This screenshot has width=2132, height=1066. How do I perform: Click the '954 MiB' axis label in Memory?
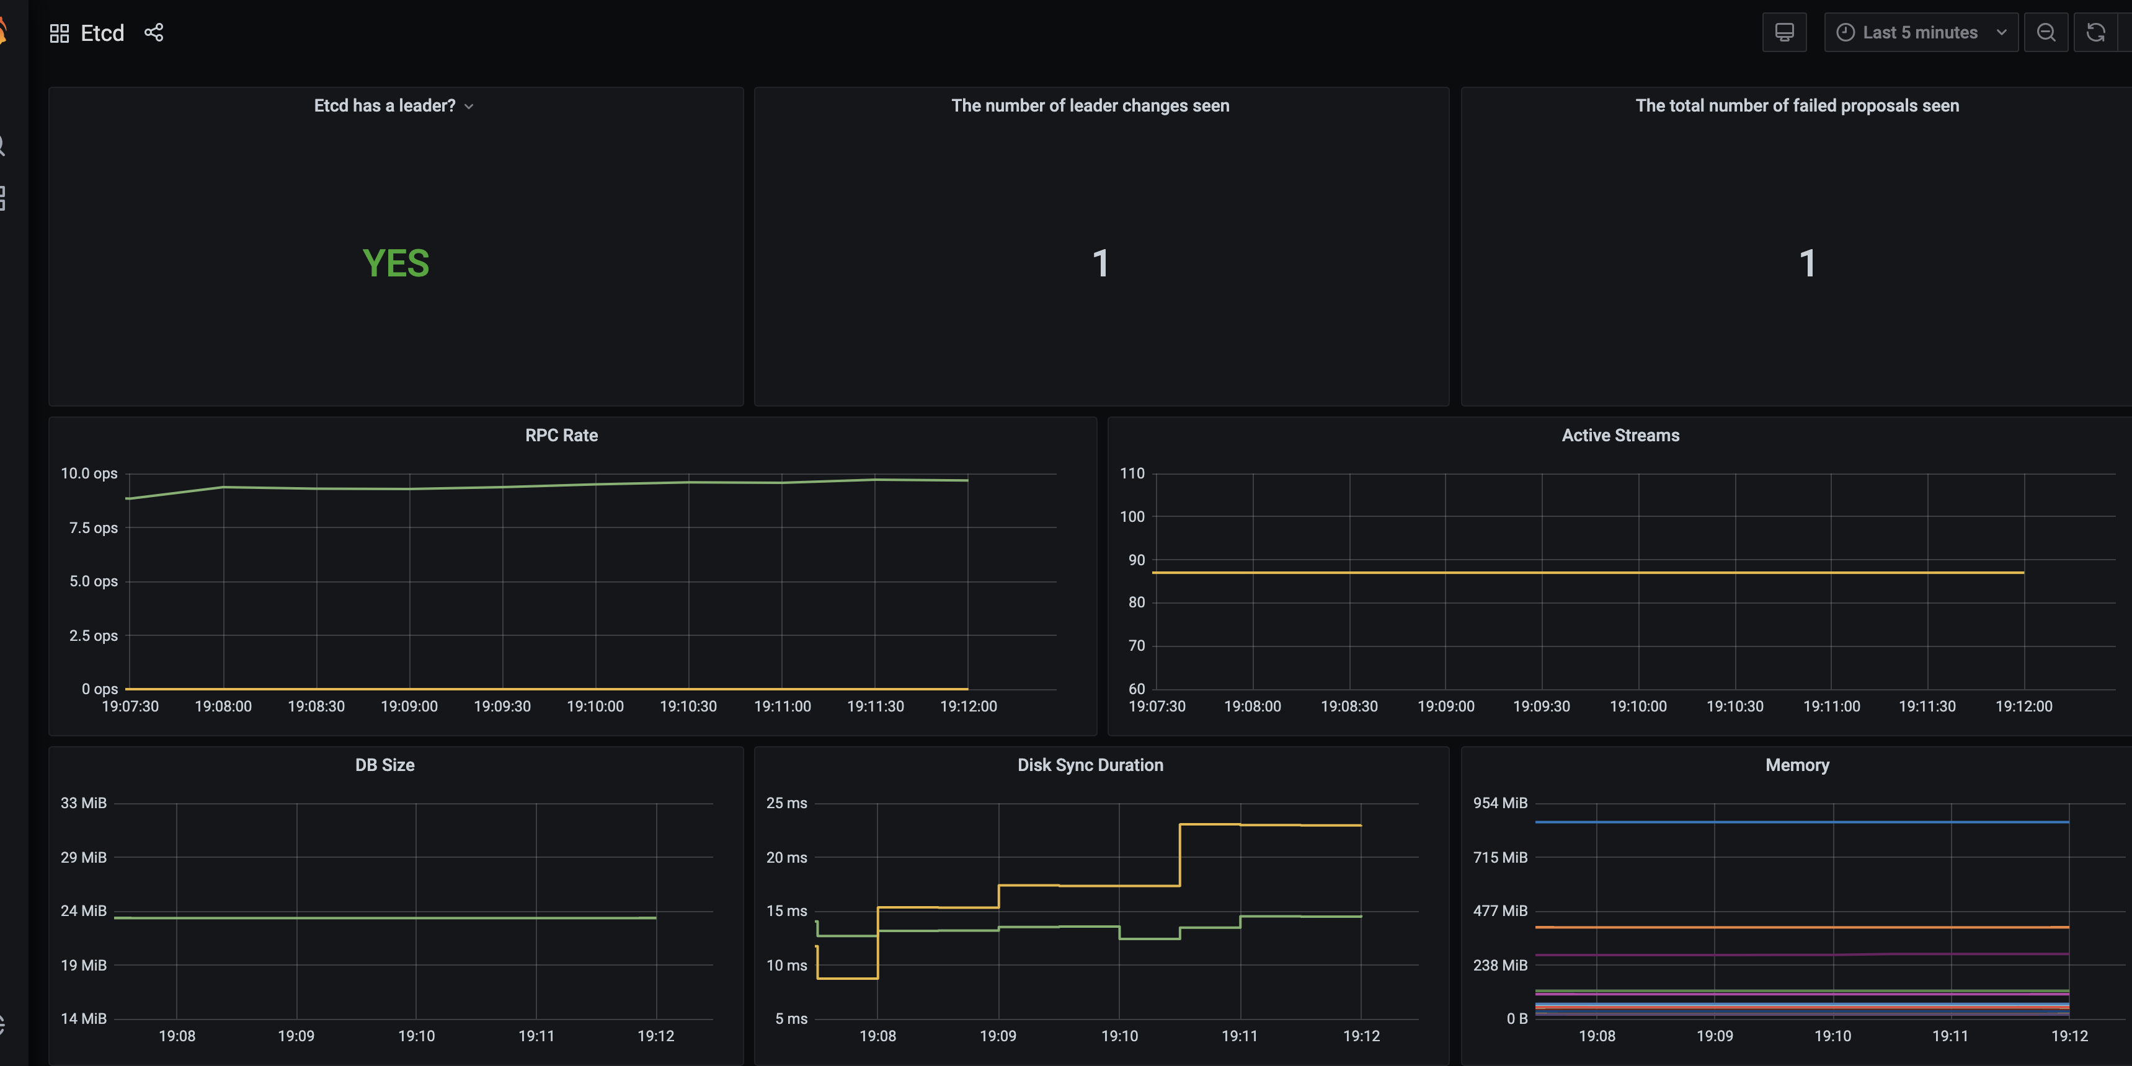coord(1499,803)
